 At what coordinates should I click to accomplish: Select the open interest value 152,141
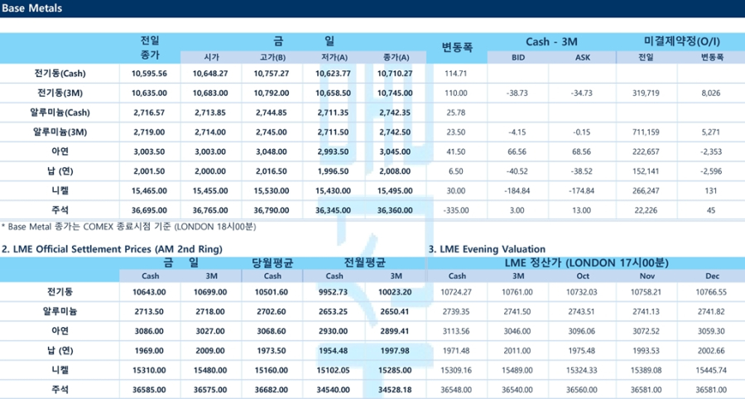646,171
